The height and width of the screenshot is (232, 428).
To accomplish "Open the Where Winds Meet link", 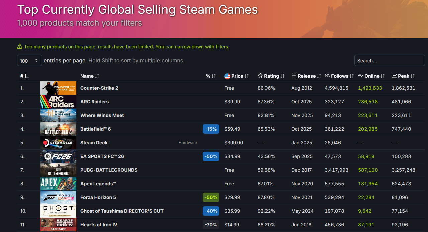I will (102, 115).
